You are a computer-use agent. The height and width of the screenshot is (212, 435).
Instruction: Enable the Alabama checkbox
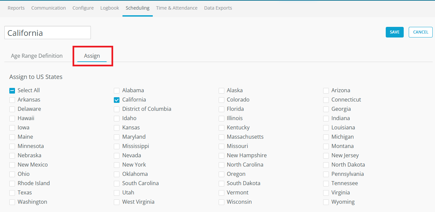pyautogui.click(x=116, y=91)
